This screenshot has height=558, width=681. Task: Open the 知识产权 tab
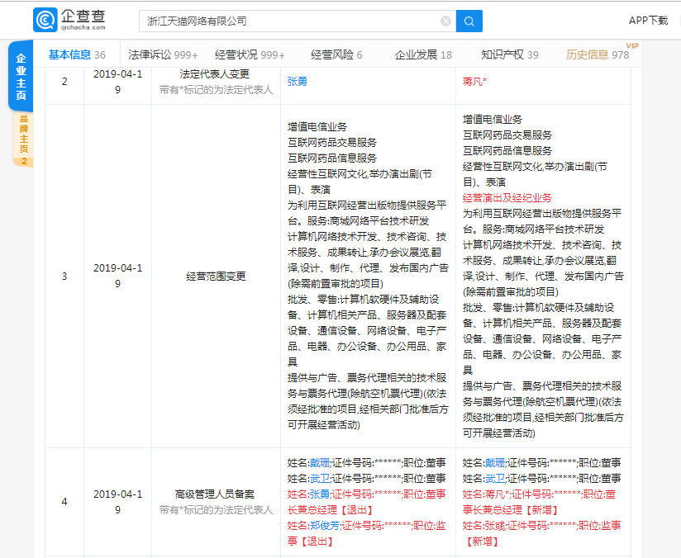coord(510,54)
